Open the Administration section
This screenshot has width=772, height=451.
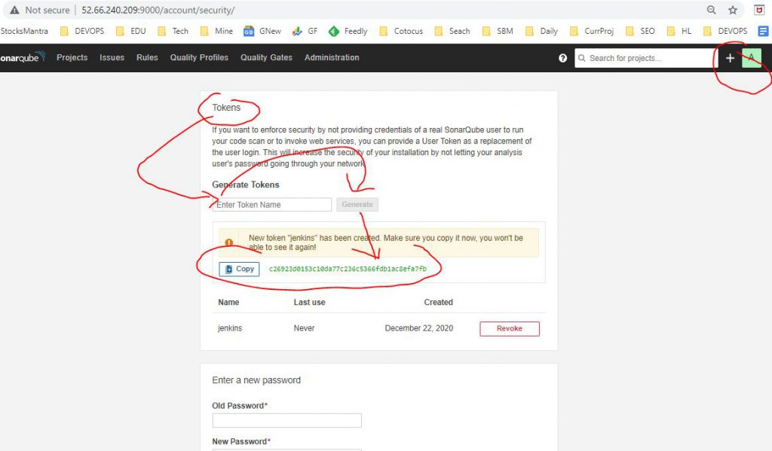tap(332, 58)
